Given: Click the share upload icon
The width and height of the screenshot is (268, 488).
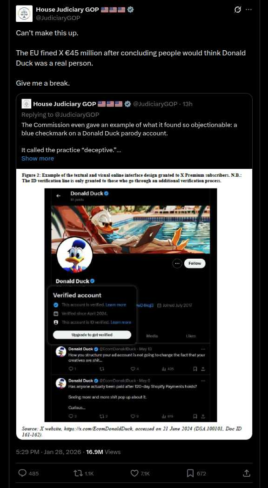Looking at the screenshot, I should point(246,473).
